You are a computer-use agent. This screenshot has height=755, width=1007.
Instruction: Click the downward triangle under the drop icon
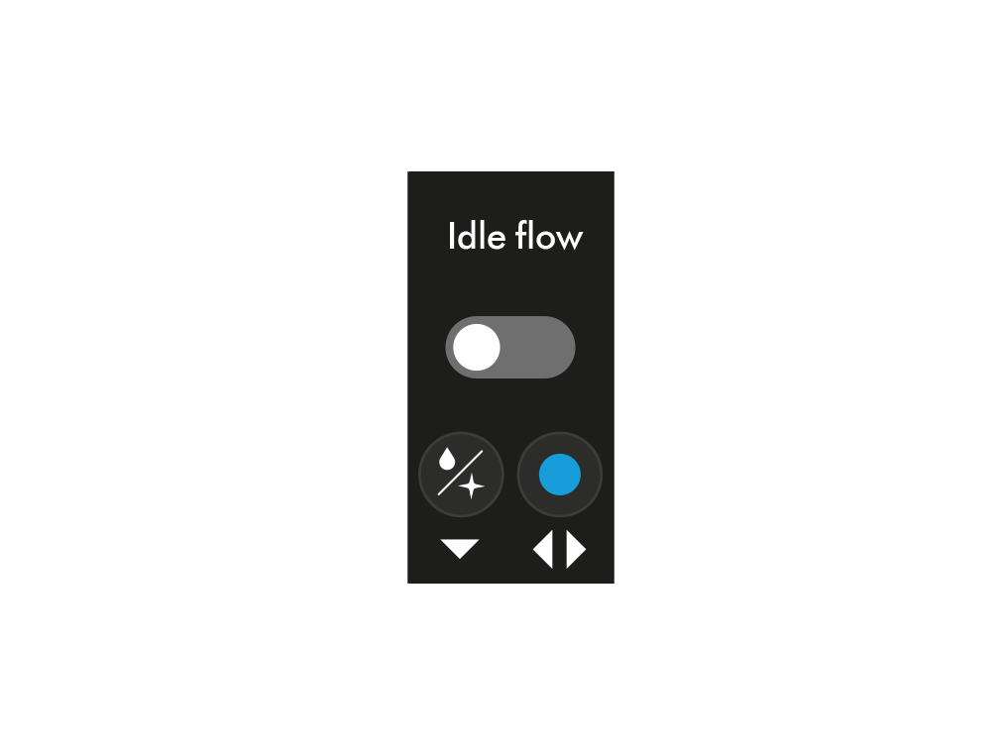pyautogui.click(x=460, y=548)
